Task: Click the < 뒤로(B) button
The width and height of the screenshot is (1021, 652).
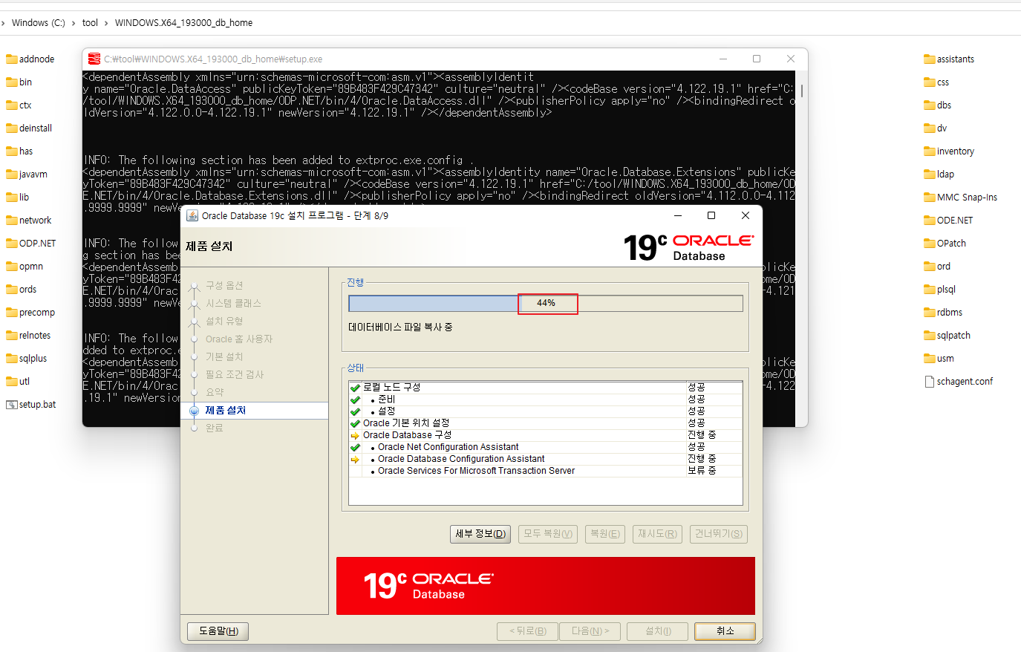Action: pyautogui.click(x=528, y=631)
